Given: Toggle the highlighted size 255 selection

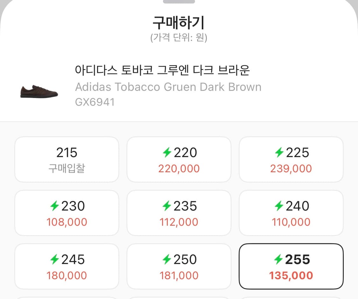Looking at the screenshot, I should coord(291,267).
